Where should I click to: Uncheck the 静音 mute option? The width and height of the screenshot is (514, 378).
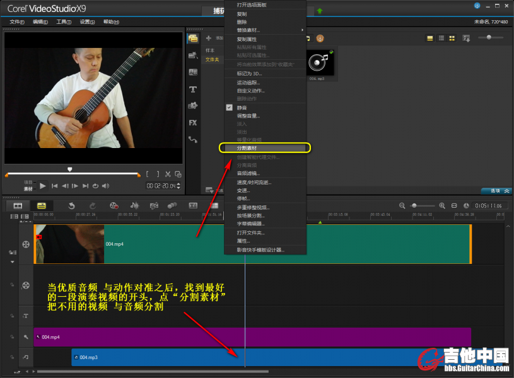click(229, 108)
